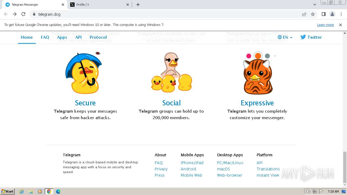
Task: Click the Chrome taskbar icon
Action: (x=49, y=191)
